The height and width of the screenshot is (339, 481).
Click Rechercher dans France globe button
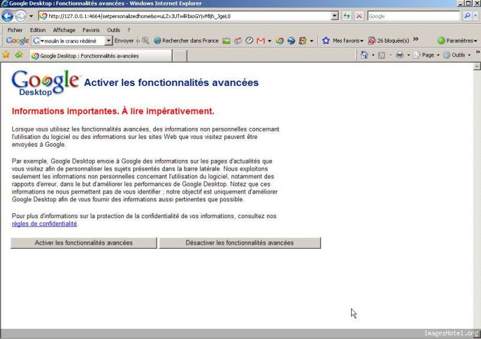click(x=186, y=40)
